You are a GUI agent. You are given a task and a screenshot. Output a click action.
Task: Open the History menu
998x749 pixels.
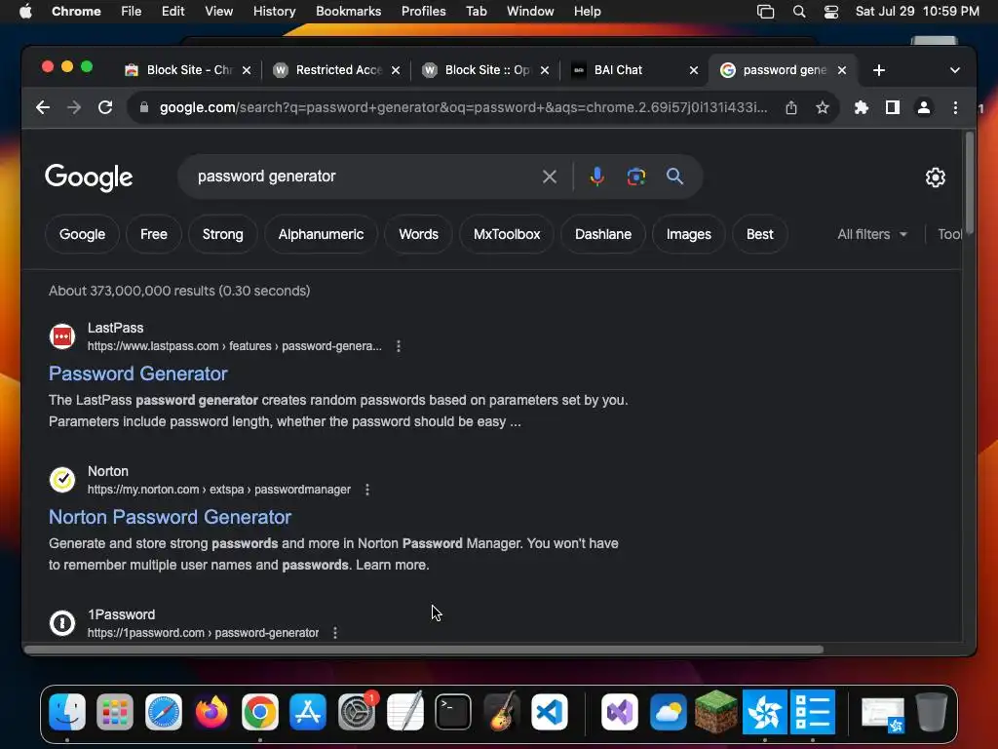(274, 12)
